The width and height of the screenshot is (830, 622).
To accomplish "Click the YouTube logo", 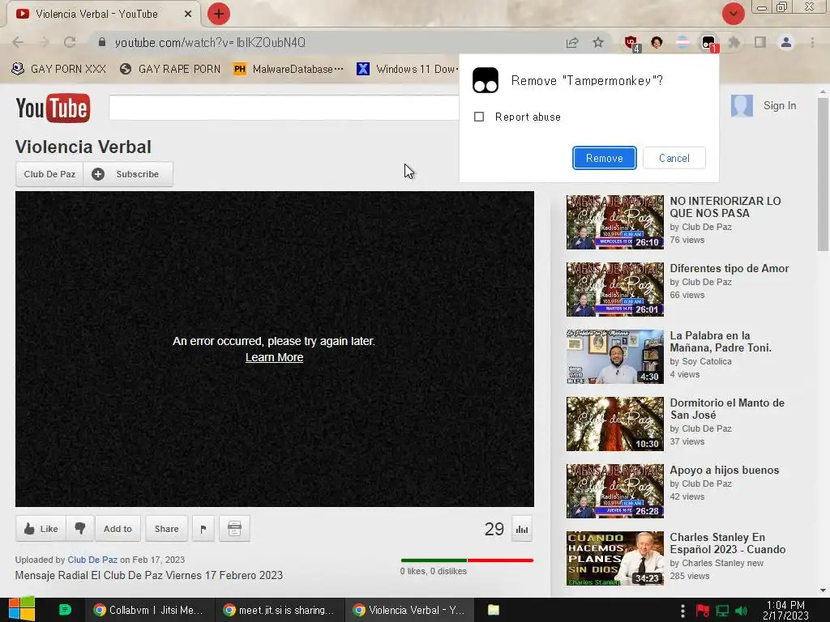I will coord(53,108).
